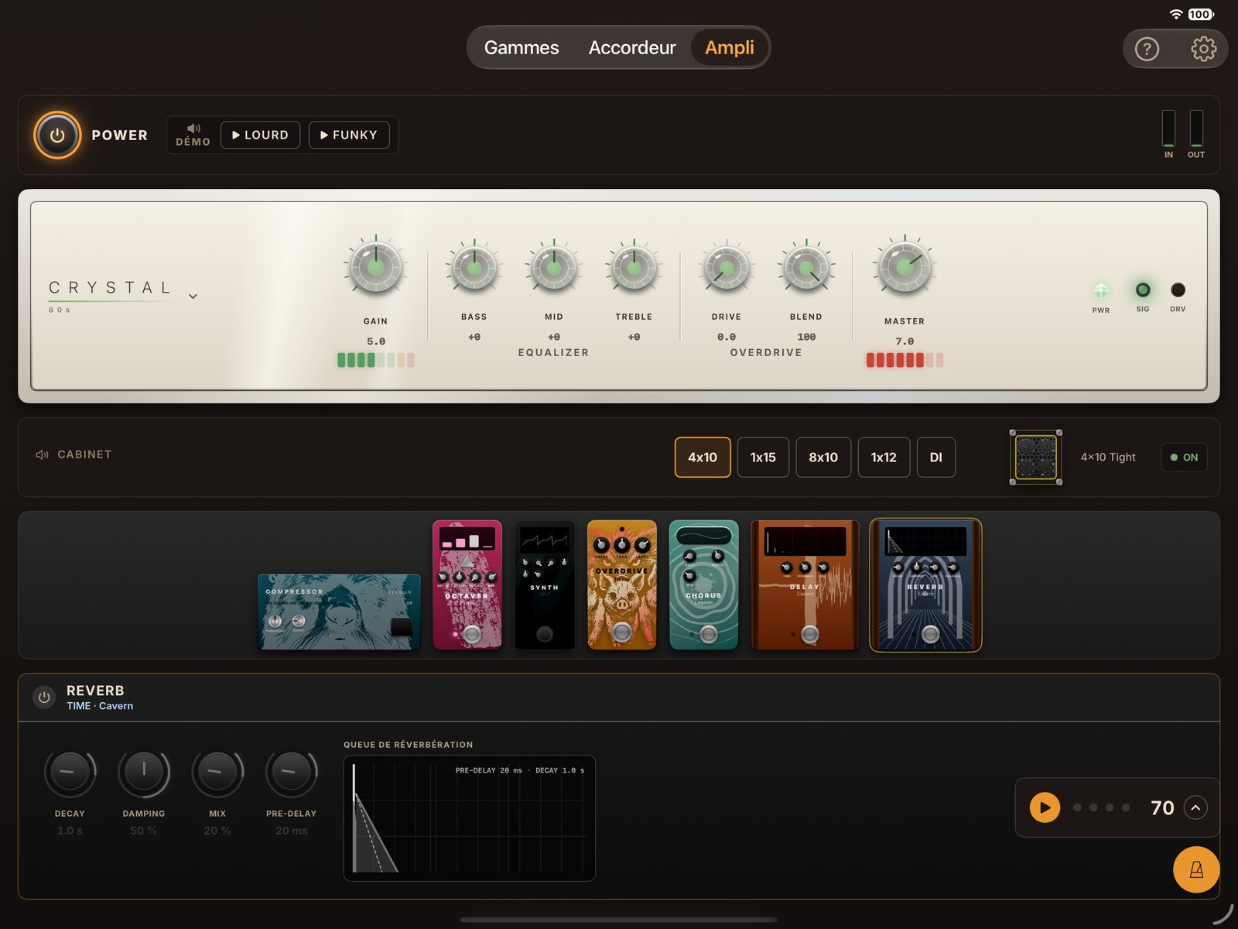1238x929 pixels.
Task: Click the Gain knob
Action: (x=375, y=268)
